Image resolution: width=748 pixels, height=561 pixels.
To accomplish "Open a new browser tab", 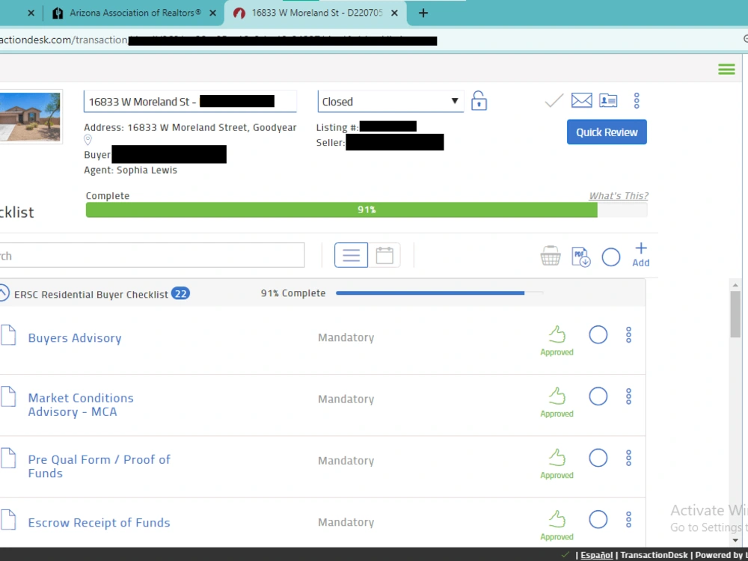I will point(423,13).
